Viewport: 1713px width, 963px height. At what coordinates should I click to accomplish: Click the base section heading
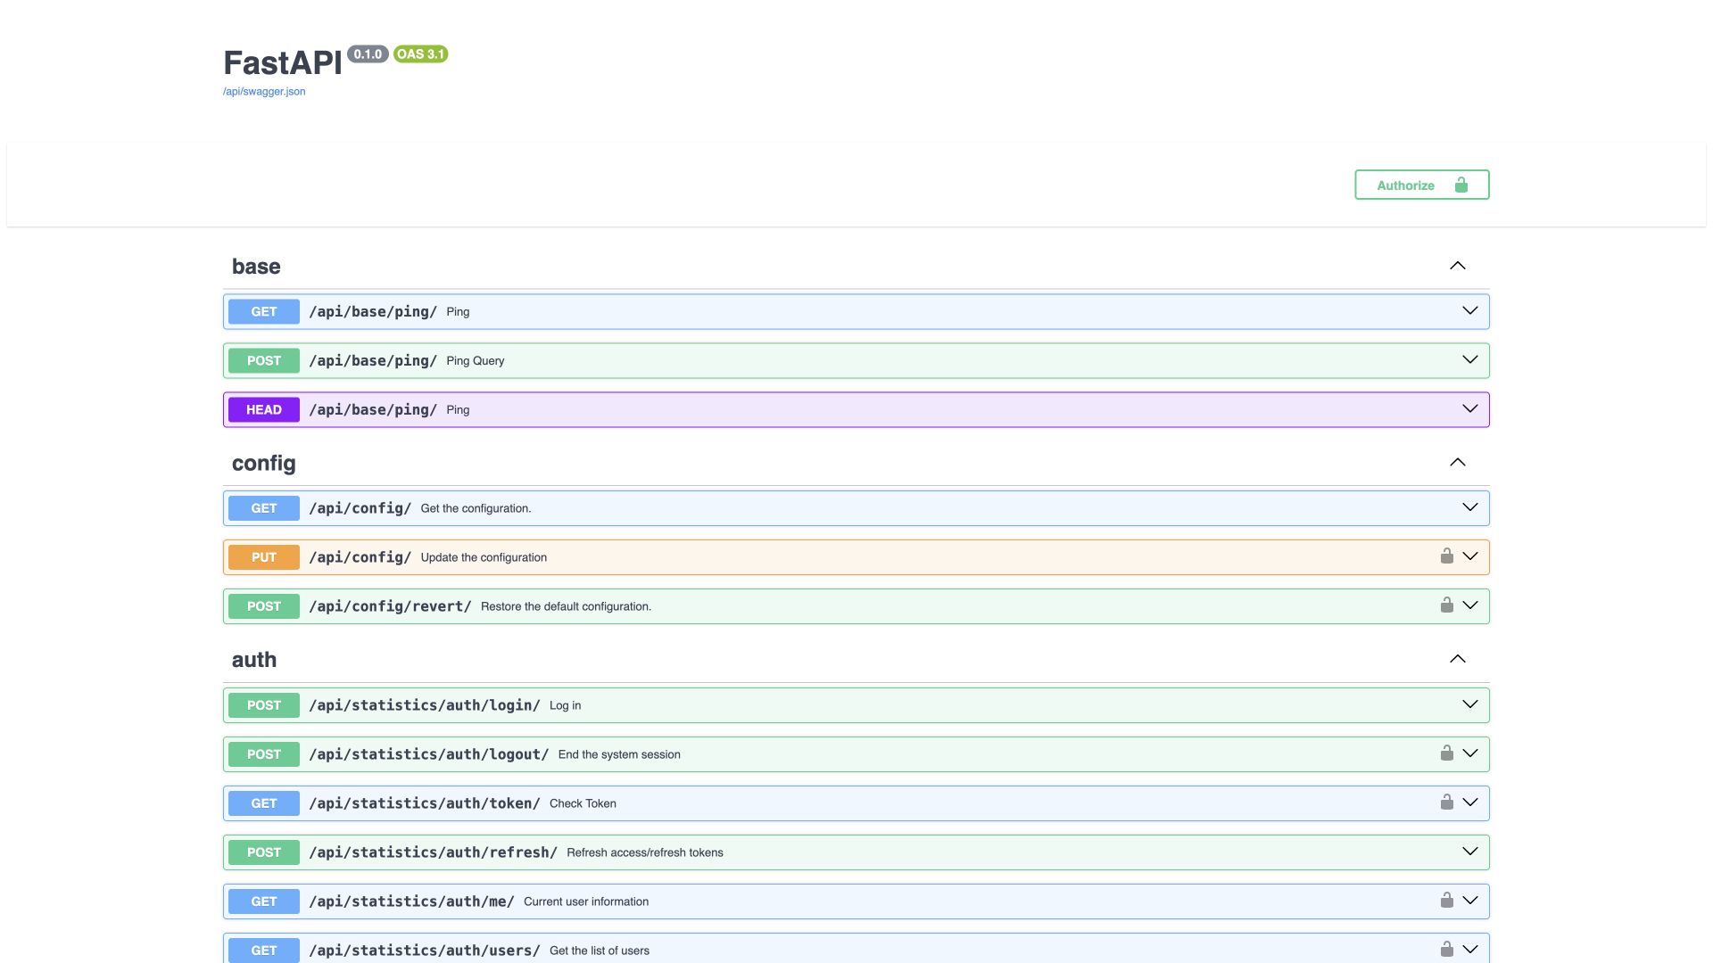point(256,267)
